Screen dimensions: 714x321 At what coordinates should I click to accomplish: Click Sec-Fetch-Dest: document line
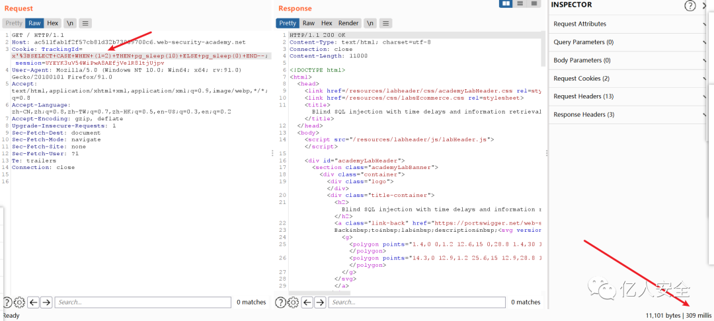tap(56, 133)
